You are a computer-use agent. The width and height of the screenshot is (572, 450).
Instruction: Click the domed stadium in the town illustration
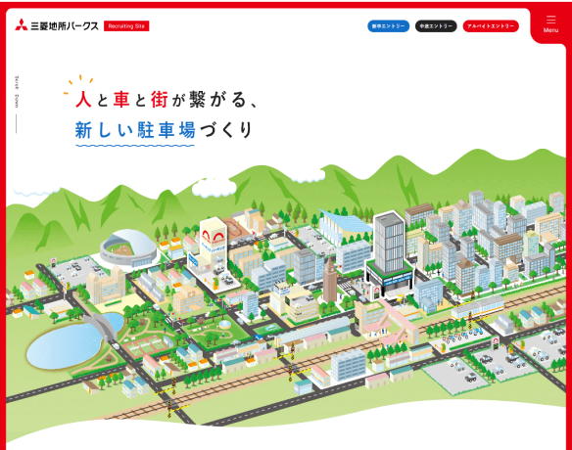coord(128,248)
